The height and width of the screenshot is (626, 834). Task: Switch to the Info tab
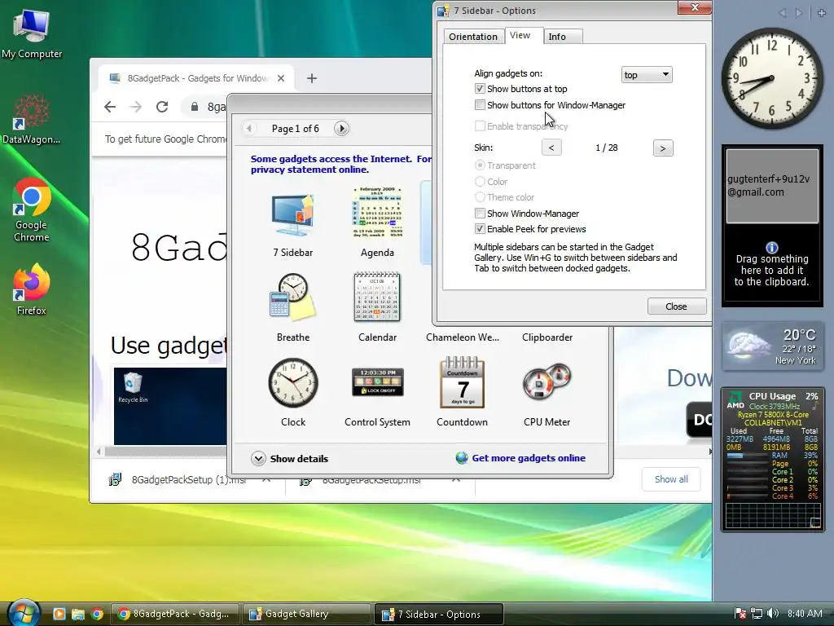(563, 36)
